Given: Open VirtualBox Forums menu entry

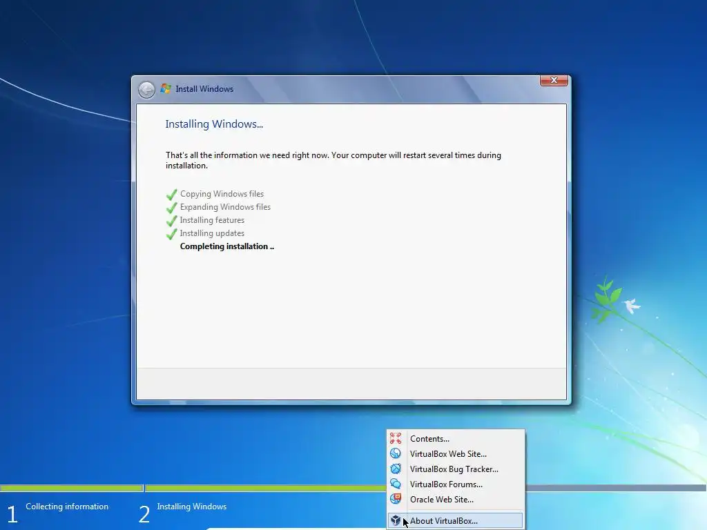Looking at the screenshot, I should (x=456, y=484).
